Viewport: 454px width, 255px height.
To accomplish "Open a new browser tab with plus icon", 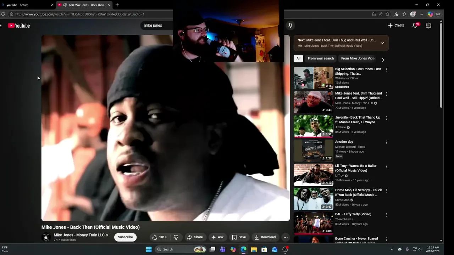I will 117,5.
